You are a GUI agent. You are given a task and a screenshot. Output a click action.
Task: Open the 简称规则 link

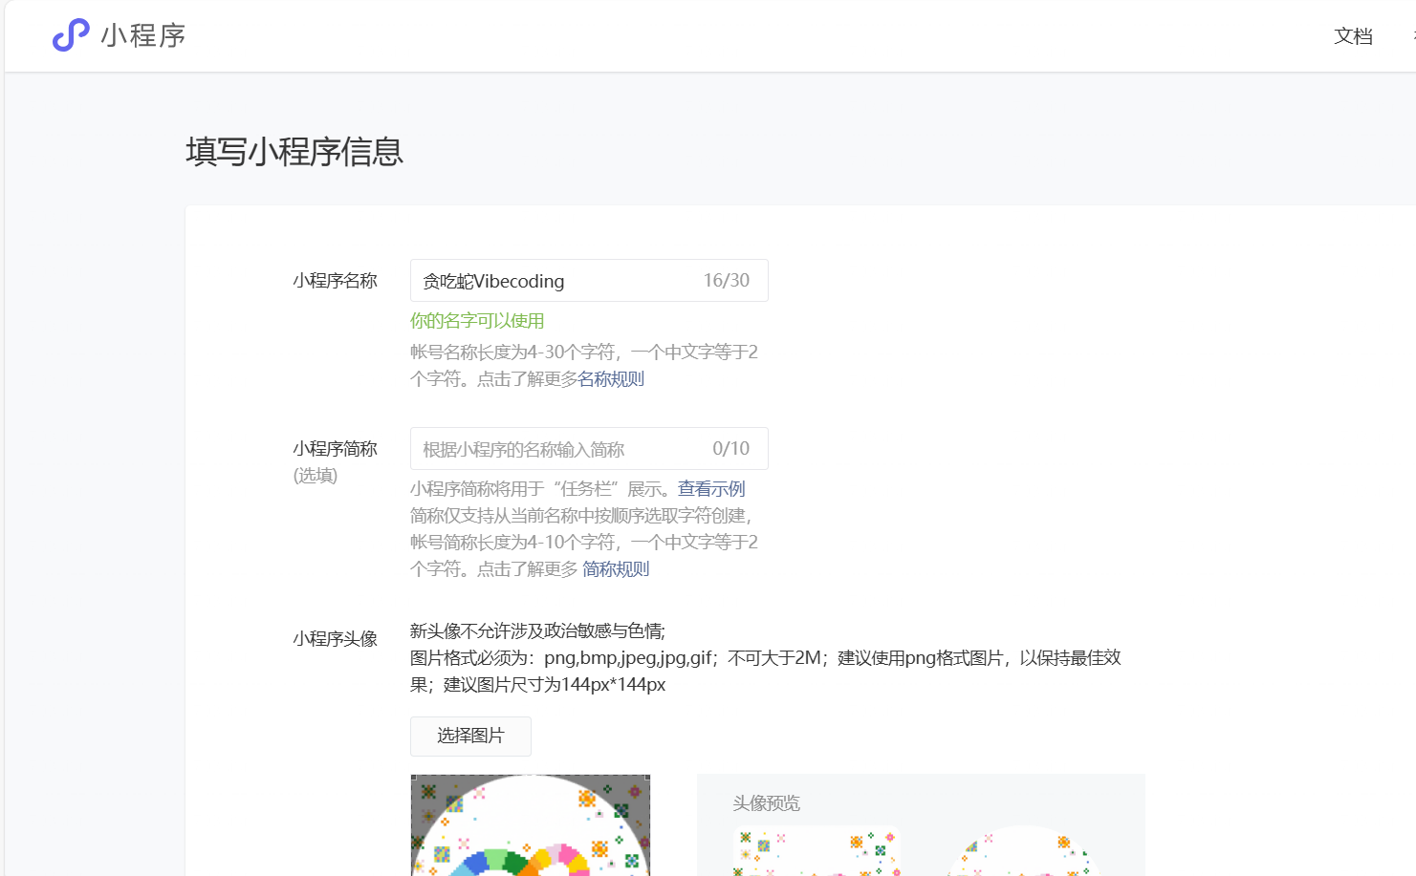click(x=616, y=569)
